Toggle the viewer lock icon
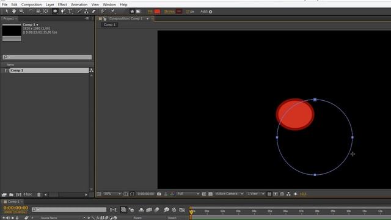The height and width of the screenshot is (220, 391). click(x=104, y=19)
